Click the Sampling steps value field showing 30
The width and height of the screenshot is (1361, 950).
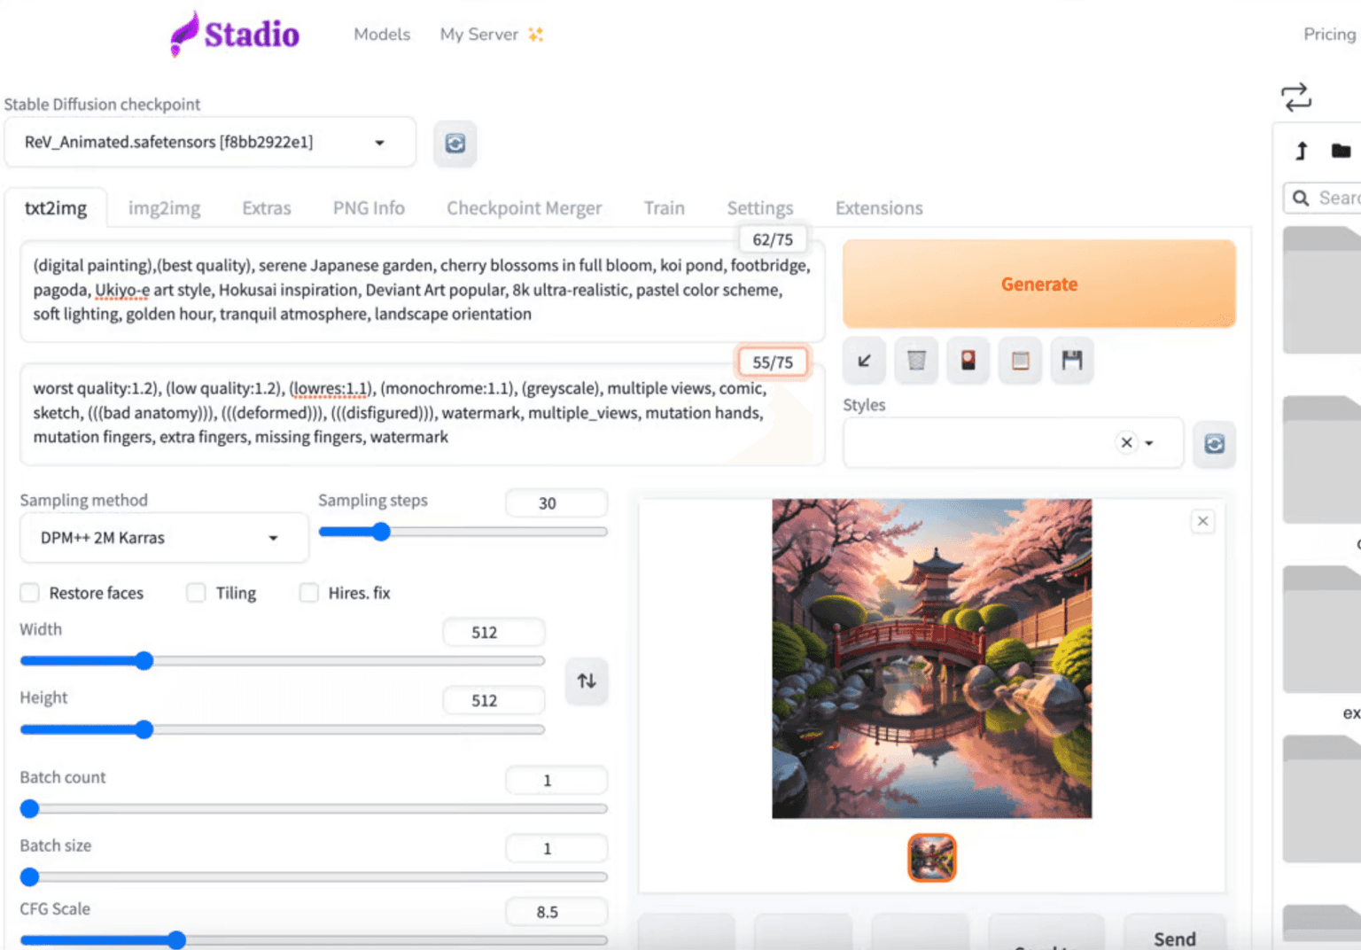click(556, 503)
